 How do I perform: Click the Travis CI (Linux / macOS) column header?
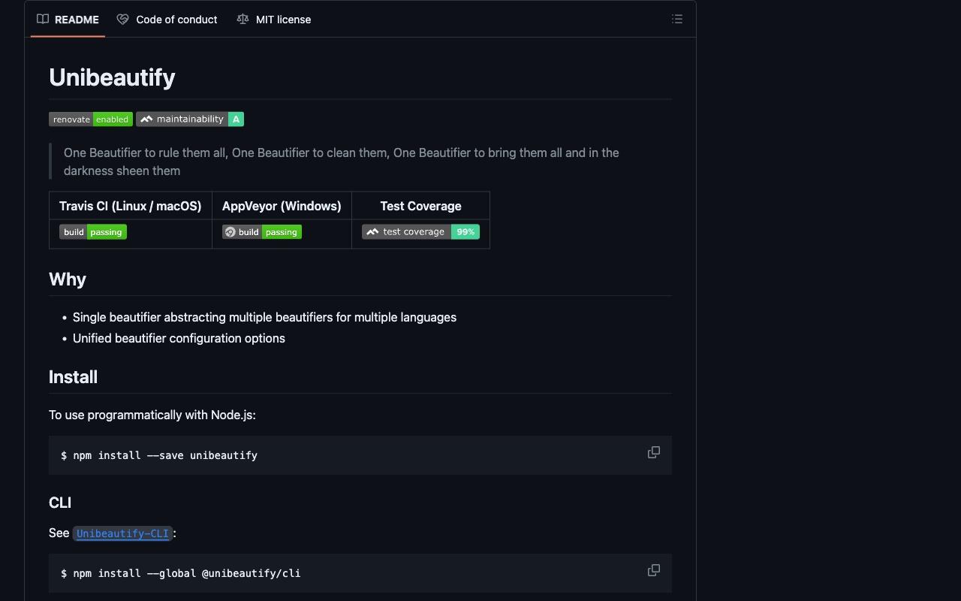coord(131,206)
